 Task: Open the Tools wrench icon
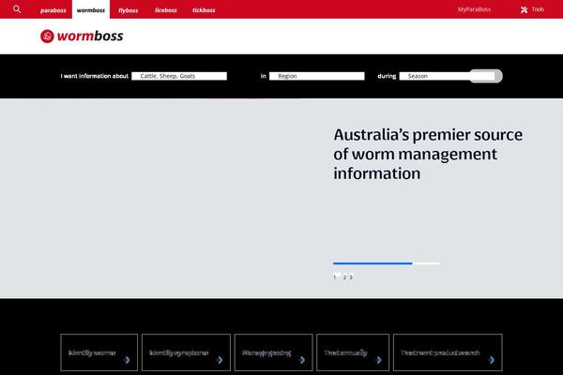point(525,9)
